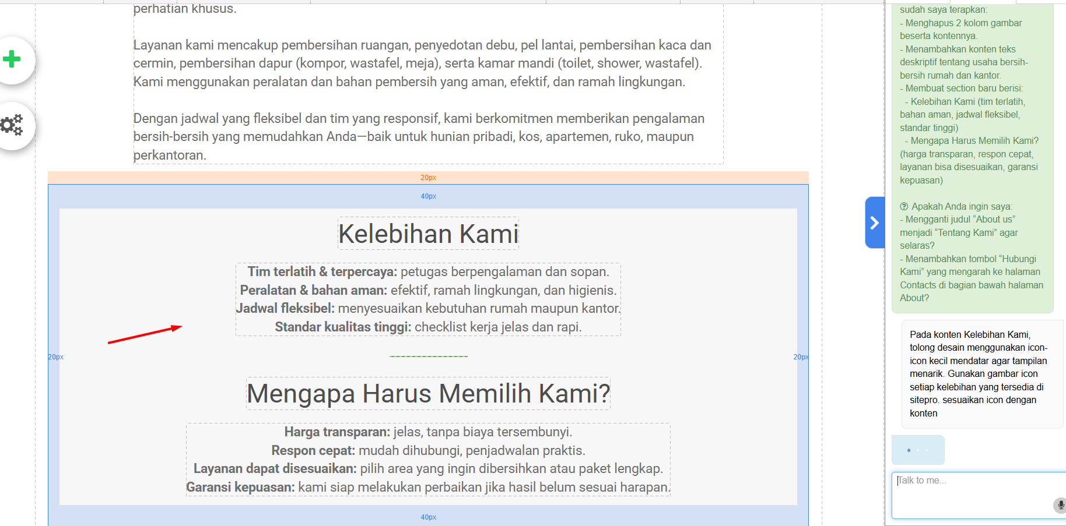Collapse the chat panel with the blue chevron
The image size is (1066, 526).
pos(874,223)
